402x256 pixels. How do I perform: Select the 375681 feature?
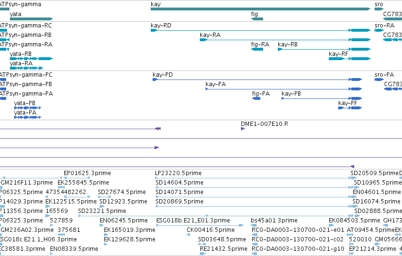pos(61,235)
